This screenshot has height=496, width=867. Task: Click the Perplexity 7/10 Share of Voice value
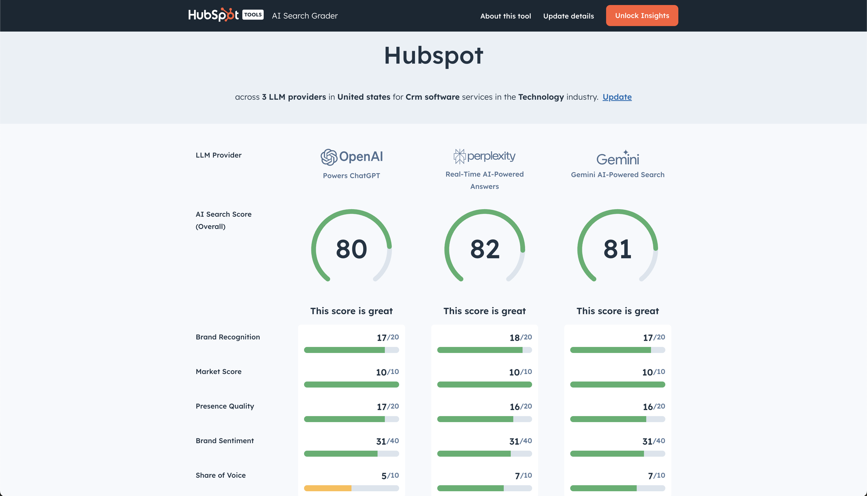coord(524,476)
